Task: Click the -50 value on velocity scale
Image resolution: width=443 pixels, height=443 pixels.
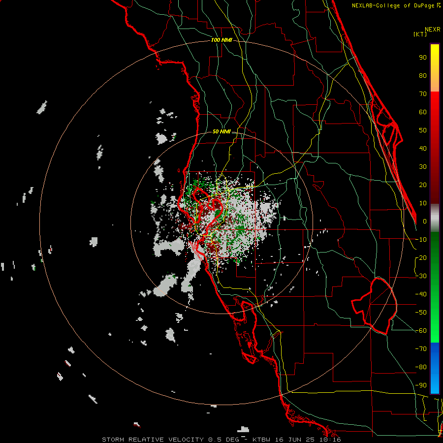Action: point(421,313)
